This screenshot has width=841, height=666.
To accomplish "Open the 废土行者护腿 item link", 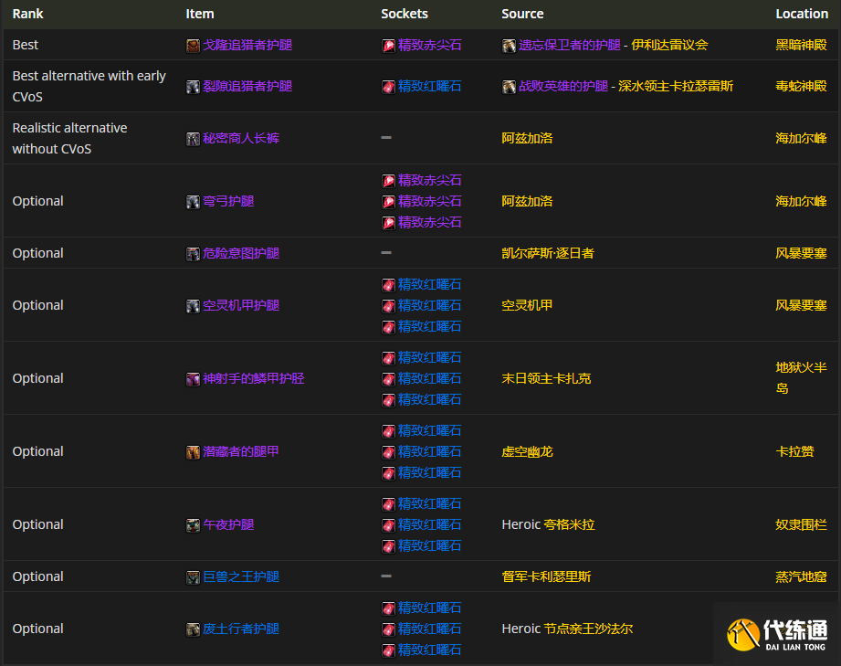I will [241, 629].
